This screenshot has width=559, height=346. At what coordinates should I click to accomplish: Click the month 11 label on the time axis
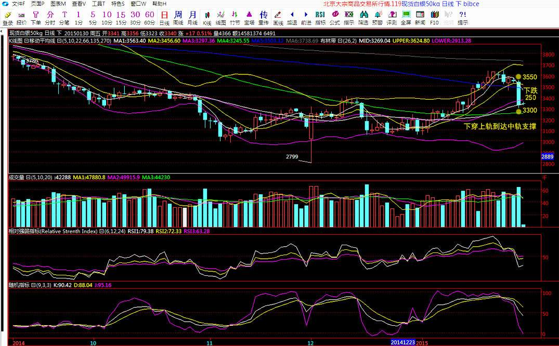pyautogui.click(x=210, y=343)
